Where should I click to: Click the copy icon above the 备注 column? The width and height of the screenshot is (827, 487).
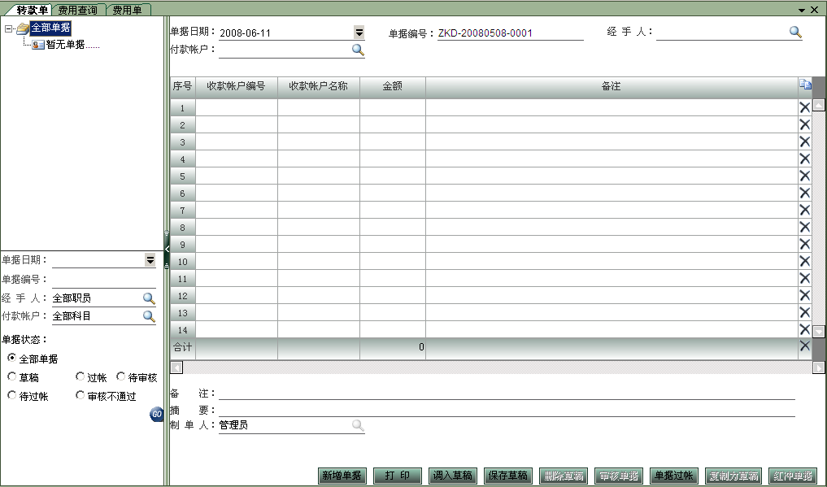[805, 83]
